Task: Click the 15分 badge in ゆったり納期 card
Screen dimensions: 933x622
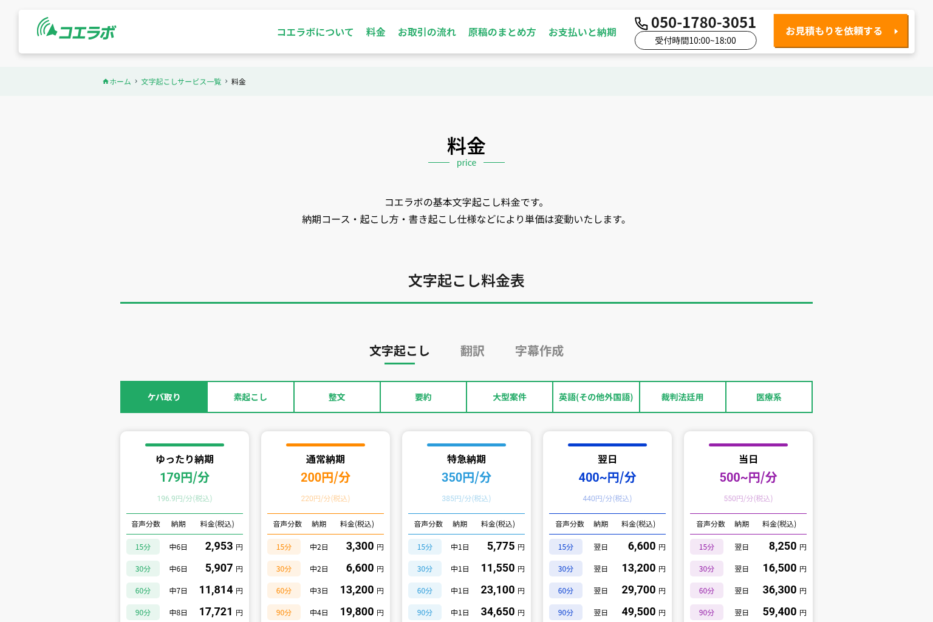Action: [143, 547]
